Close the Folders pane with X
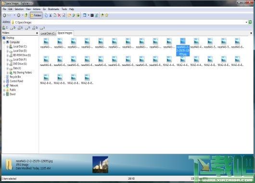Viewport: 255px width, 183px height. coord(37,33)
